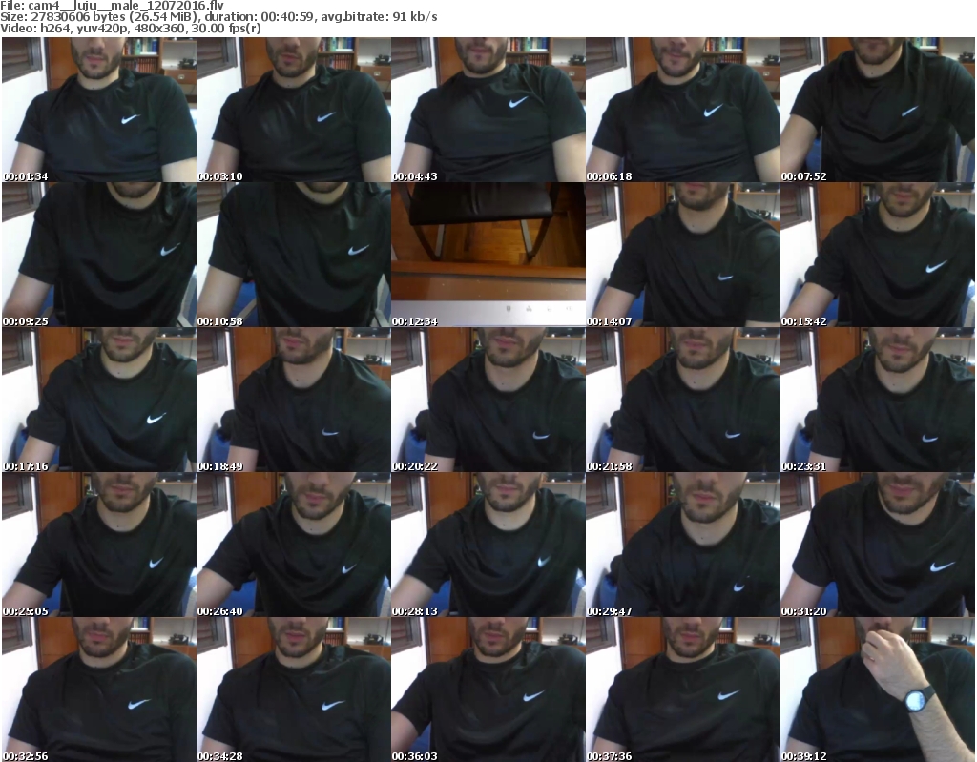This screenshot has height=762, width=977.
Task: Select the thumbnail stamped 00:29:47
Action: [683, 545]
